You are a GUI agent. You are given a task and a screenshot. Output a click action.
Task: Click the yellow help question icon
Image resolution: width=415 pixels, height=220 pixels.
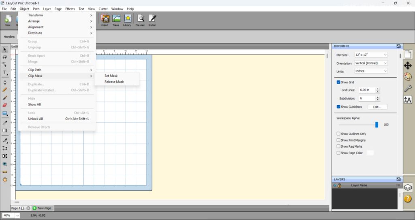(x=408, y=198)
